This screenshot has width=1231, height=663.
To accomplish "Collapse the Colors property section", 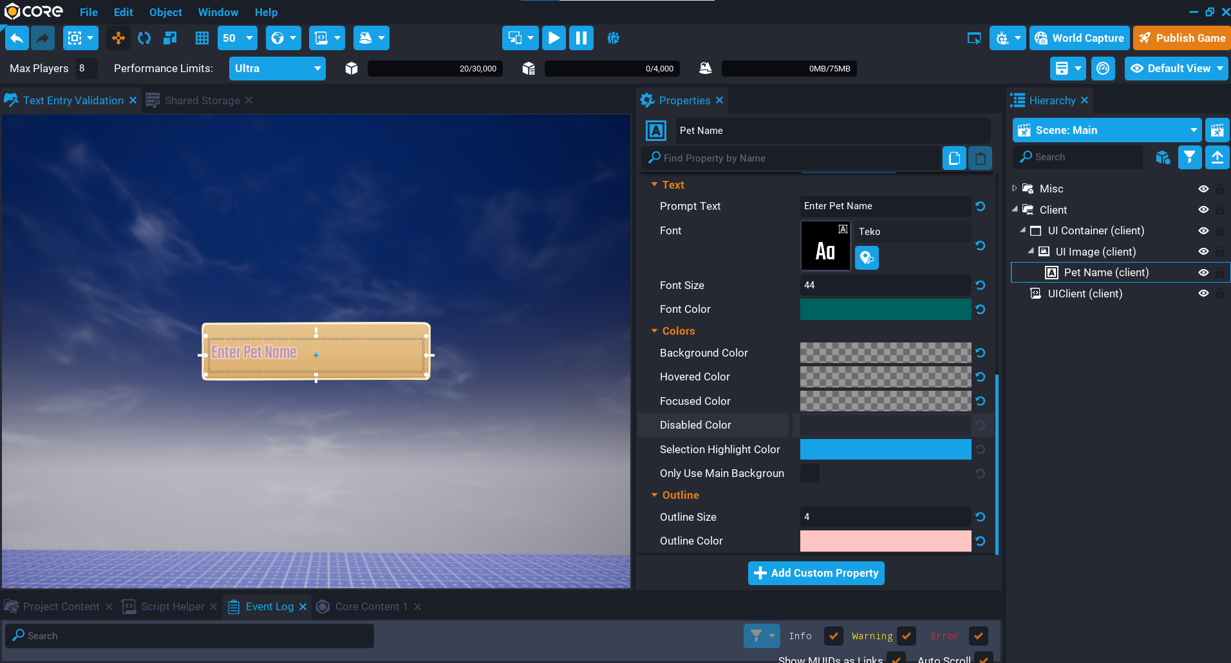I will click(655, 331).
